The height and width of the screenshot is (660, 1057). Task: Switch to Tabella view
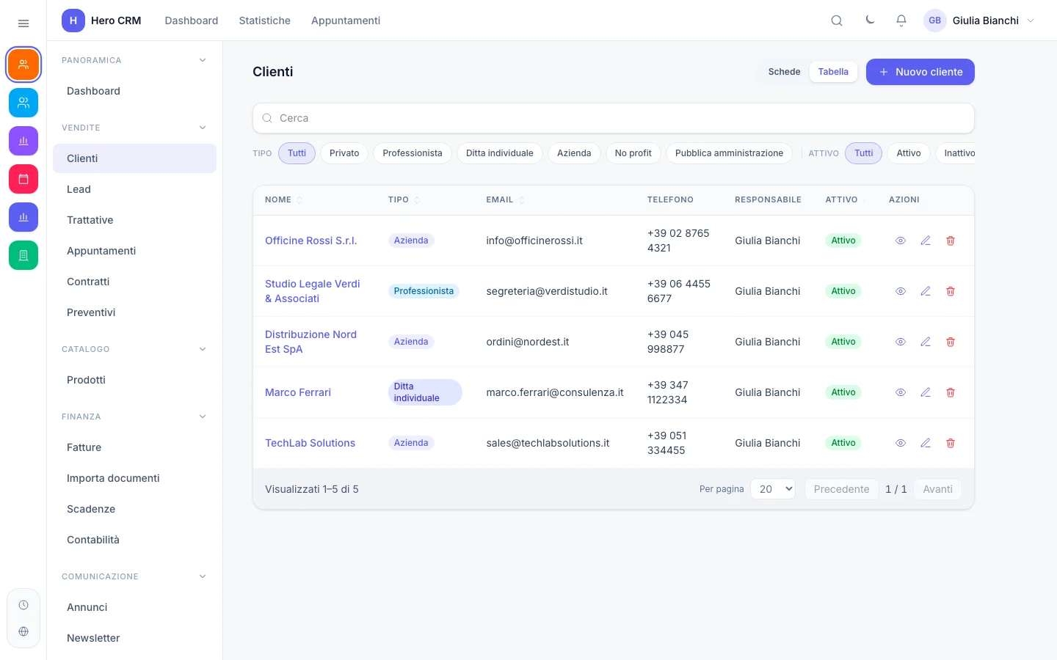click(833, 72)
